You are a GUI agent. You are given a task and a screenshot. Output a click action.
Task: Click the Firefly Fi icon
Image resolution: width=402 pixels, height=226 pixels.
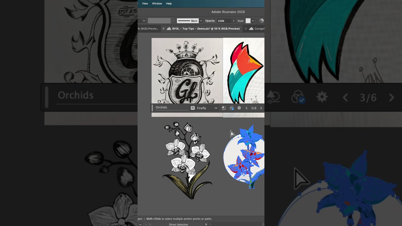pyautogui.click(x=193, y=108)
